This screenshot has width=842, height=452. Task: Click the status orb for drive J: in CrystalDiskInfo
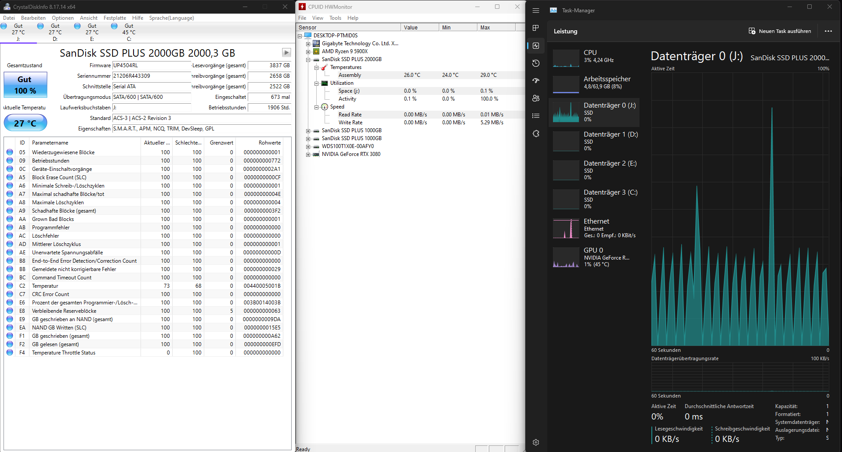pos(4,26)
